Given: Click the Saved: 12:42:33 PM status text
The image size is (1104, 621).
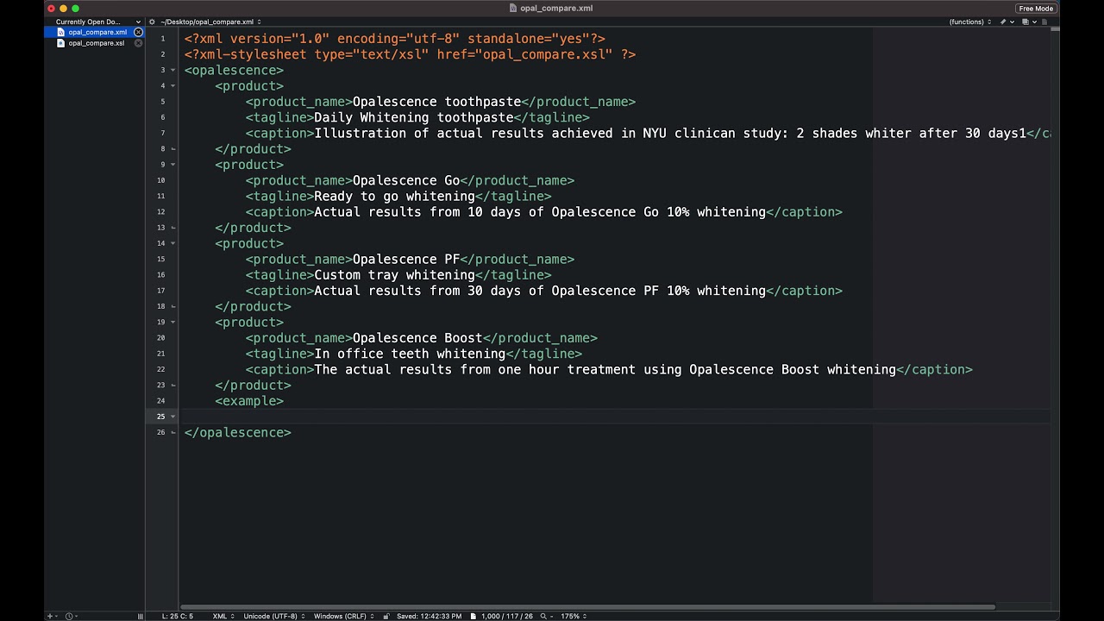Looking at the screenshot, I should click(429, 616).
